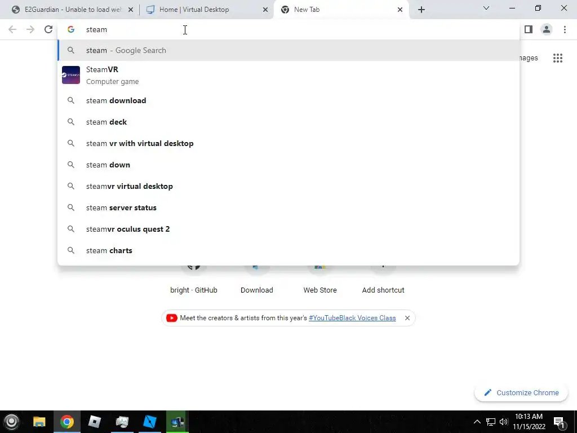This screenshot has width=577, height=433.
Task: Select 'steam charts' suggestion
Action: [288, 250]
